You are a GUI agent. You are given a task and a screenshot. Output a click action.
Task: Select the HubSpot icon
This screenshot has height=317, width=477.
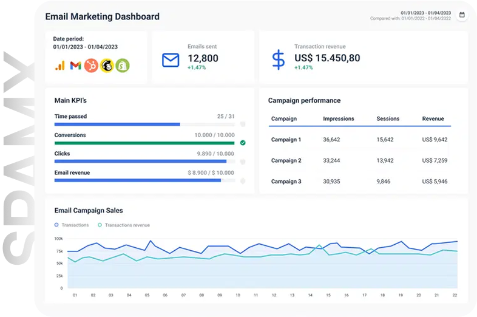coord(91,65)
